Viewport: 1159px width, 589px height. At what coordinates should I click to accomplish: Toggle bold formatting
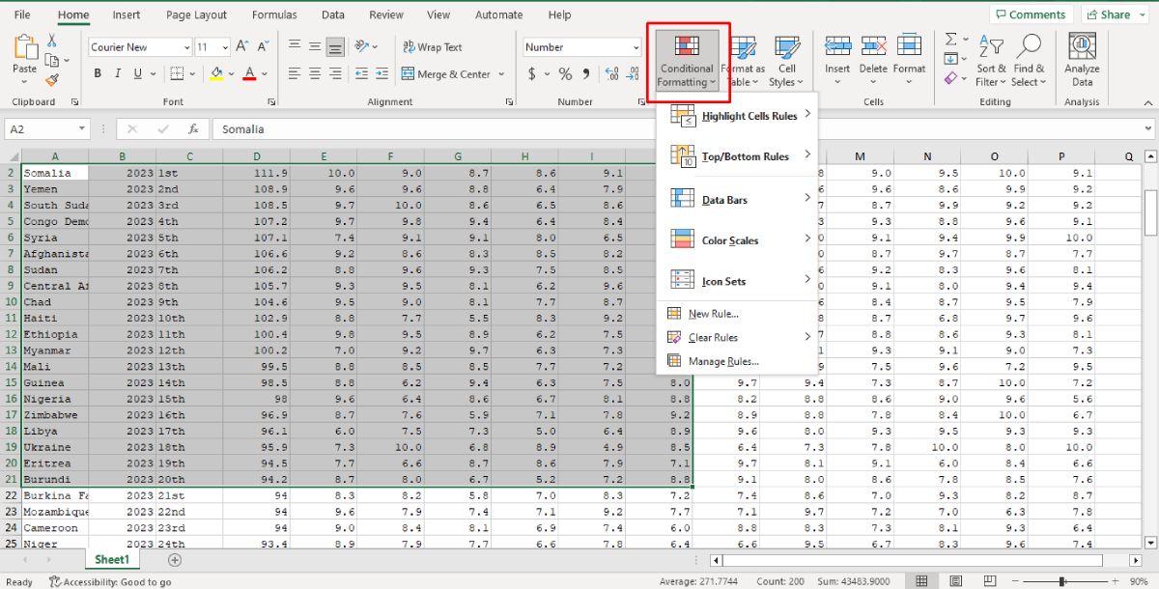[97, 72]
